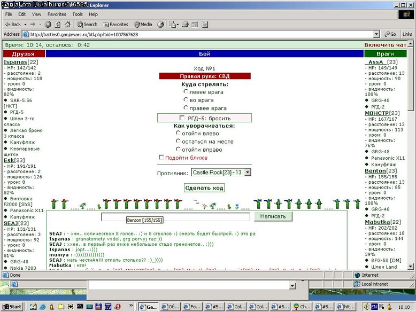Viewport: 416px width, 312px height.
Task: Select 'во врага' shooting option
Action: point(186,99)
